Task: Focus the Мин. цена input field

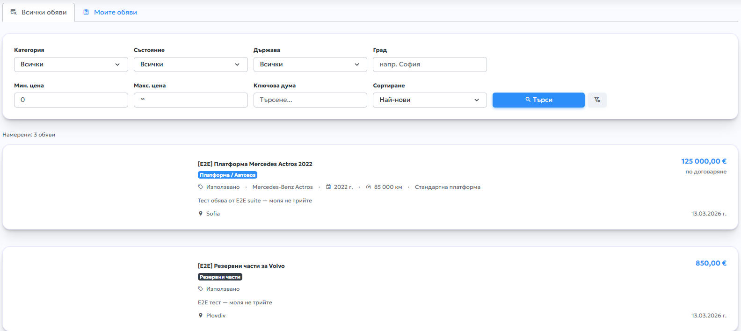Action: (x=71, y=100)
